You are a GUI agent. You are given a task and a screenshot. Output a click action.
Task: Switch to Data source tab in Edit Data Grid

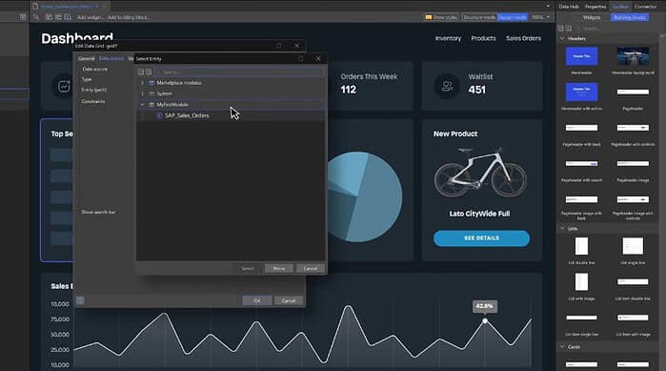pyautogui.click(x=111, y=58)
